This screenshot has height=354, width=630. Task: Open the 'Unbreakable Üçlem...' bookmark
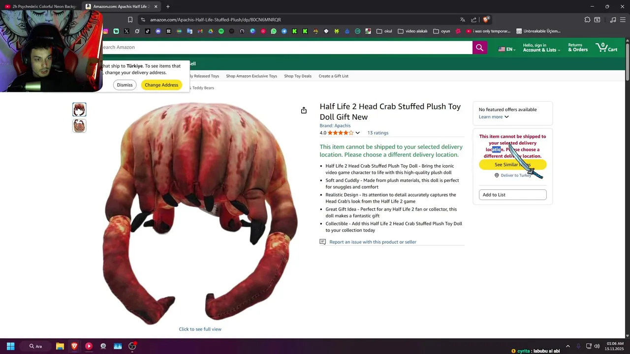coord(538,31)
